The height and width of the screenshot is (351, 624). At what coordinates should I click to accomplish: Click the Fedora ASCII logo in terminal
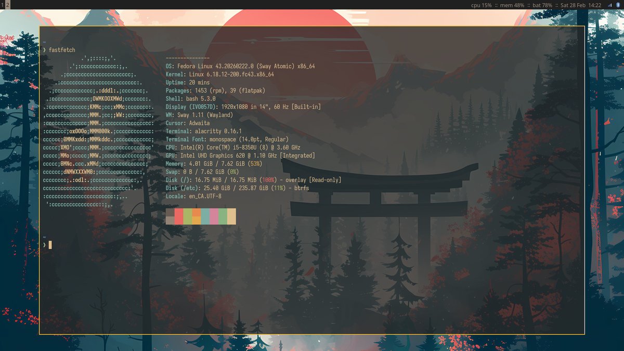point(99,132)
